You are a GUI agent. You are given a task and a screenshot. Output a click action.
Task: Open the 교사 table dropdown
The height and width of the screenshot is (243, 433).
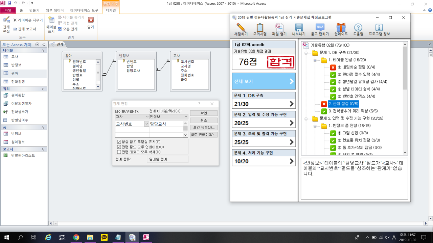click(x=147, y=117)
